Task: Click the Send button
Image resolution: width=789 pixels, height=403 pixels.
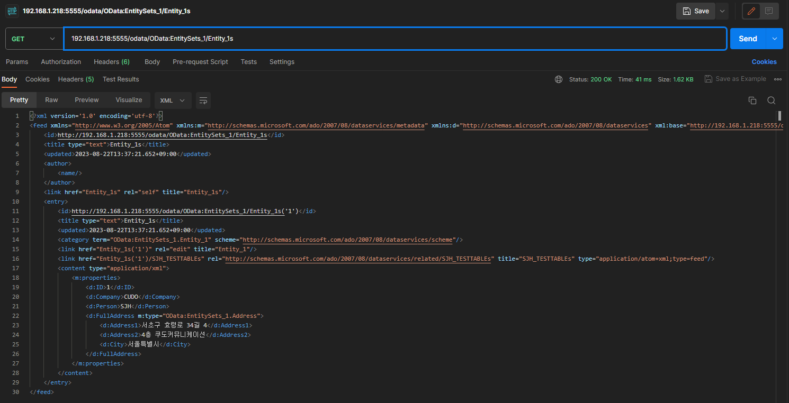Action: [x=748, y=39]
